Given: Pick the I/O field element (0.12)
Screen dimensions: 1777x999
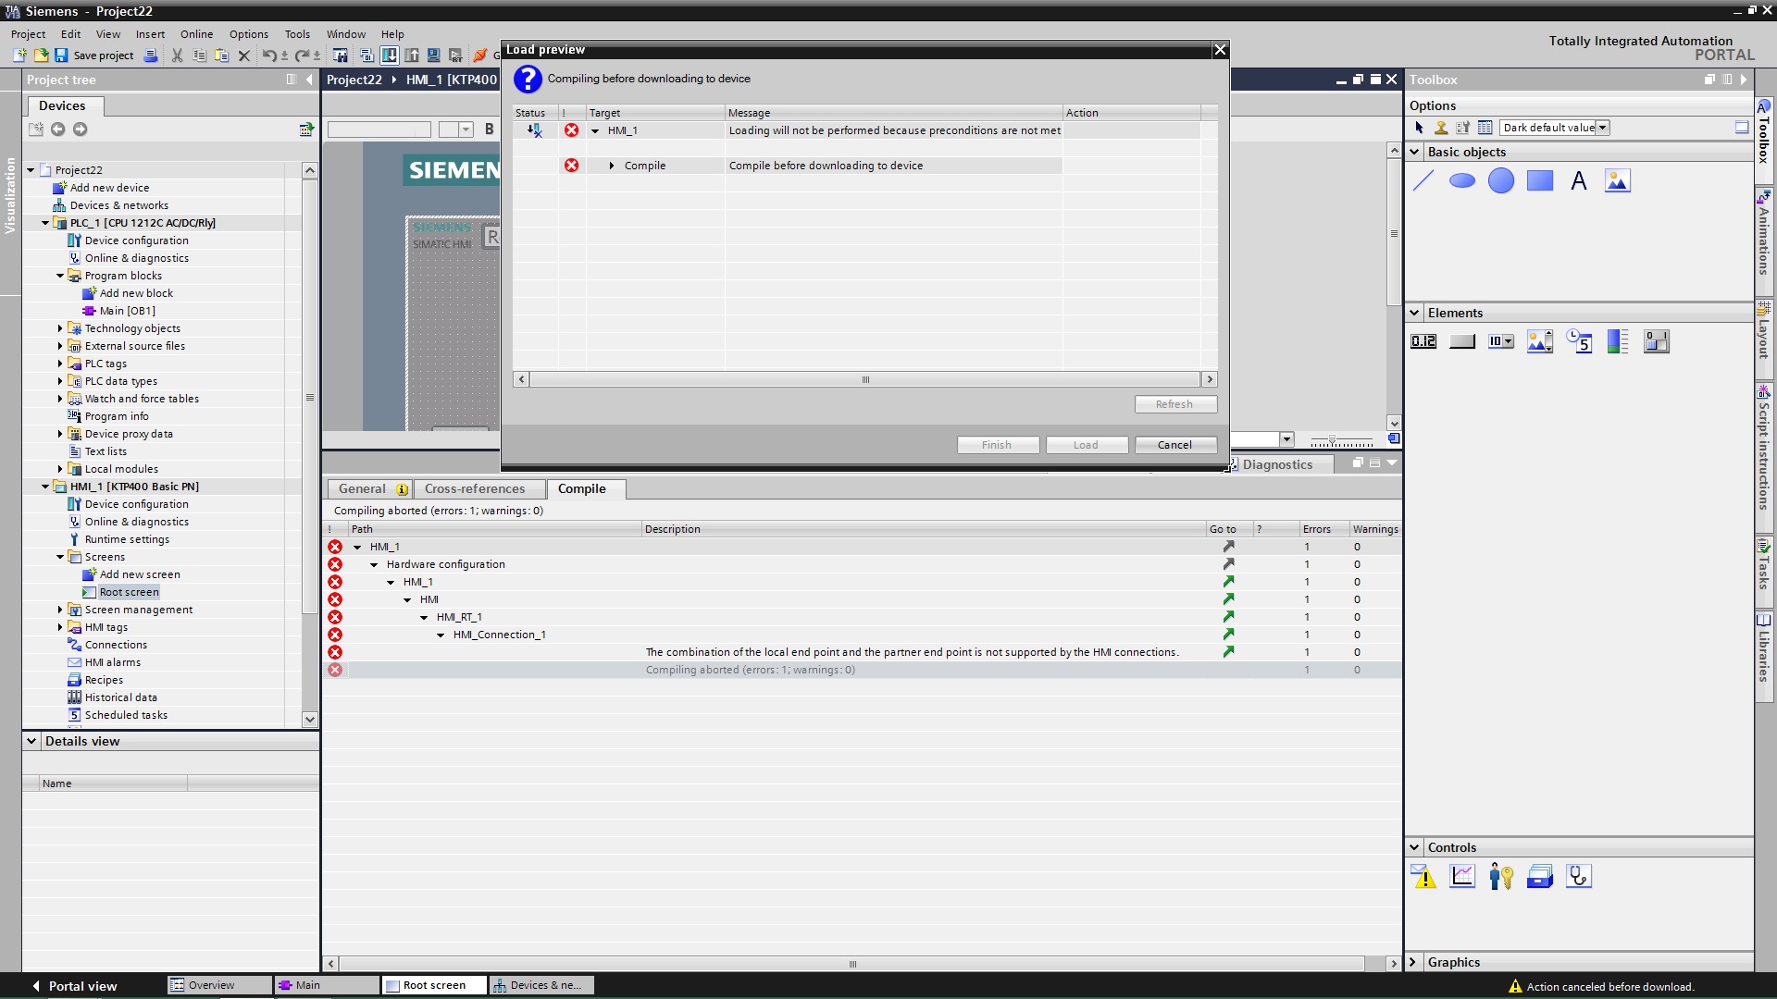Looking at the screenshot, I should pyautogui.click(x=1423, y=342).
